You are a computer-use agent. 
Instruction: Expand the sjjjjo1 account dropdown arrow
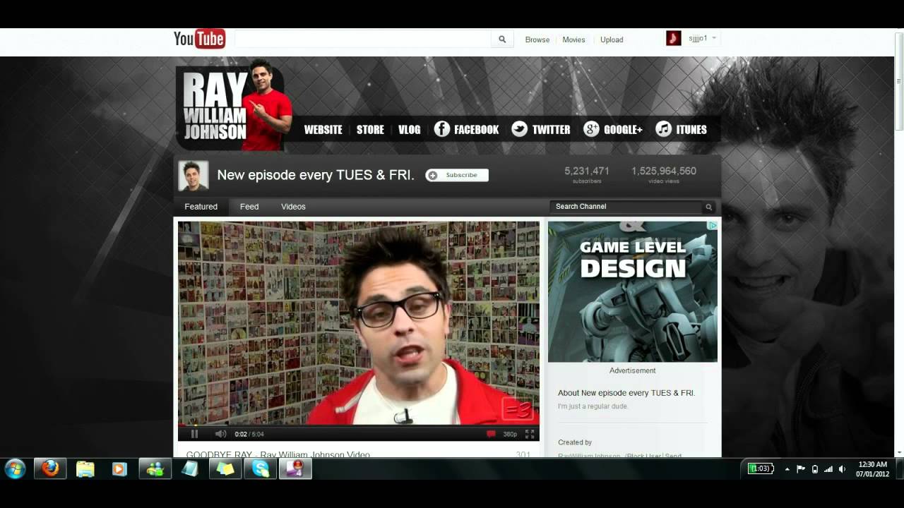[714, 38]
